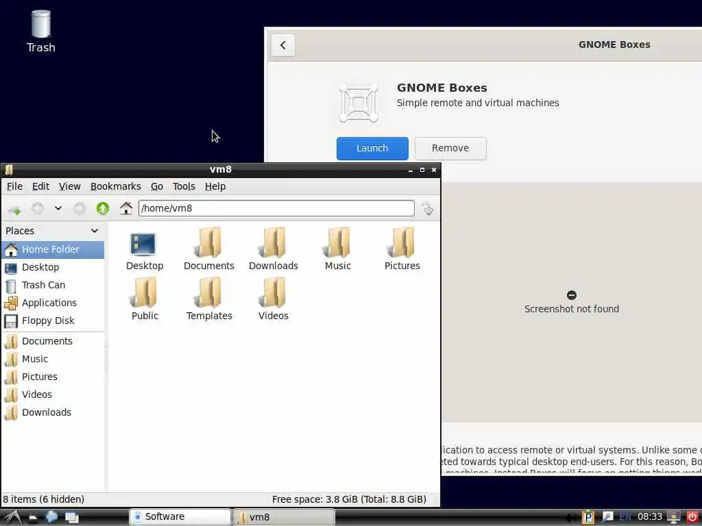
Task: Click the red power logout icon
Action: coord(692,518)
